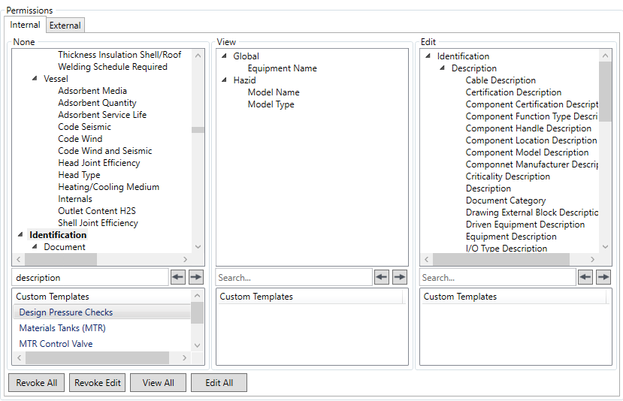
Task: Click the View panel search field
Action: (x=293, y=278)
